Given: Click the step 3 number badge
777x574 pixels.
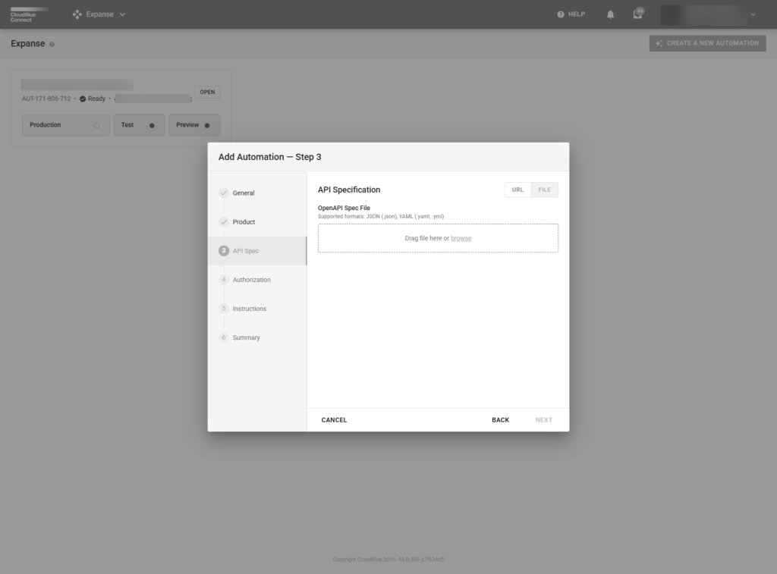Looking at the screenshot, I should click(x=224, y=250).
